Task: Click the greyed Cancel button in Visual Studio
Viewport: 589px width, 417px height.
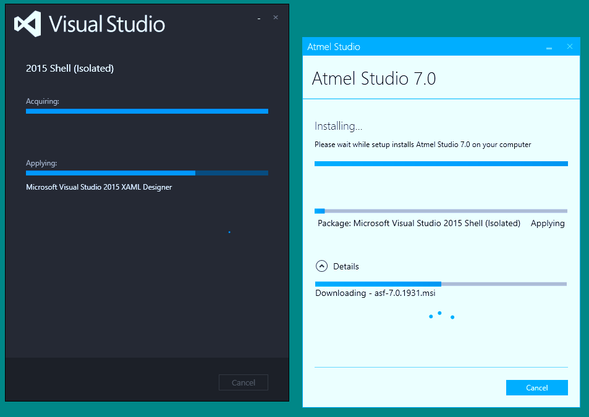Action: tap(244, 382)
